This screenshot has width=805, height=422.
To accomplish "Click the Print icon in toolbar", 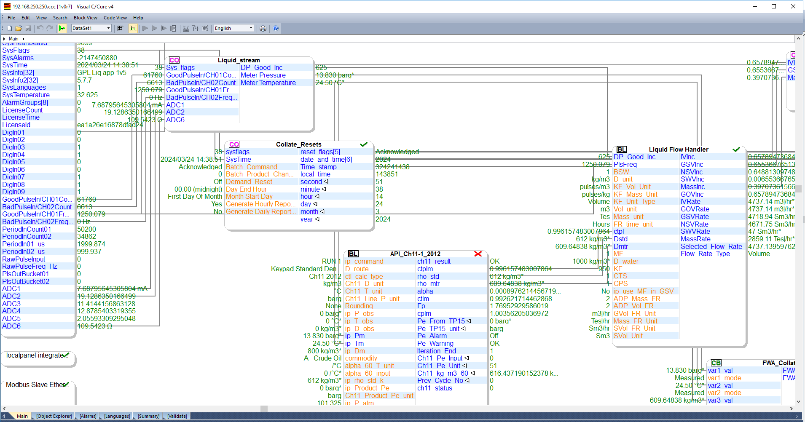I will click(x=263, y=28).
